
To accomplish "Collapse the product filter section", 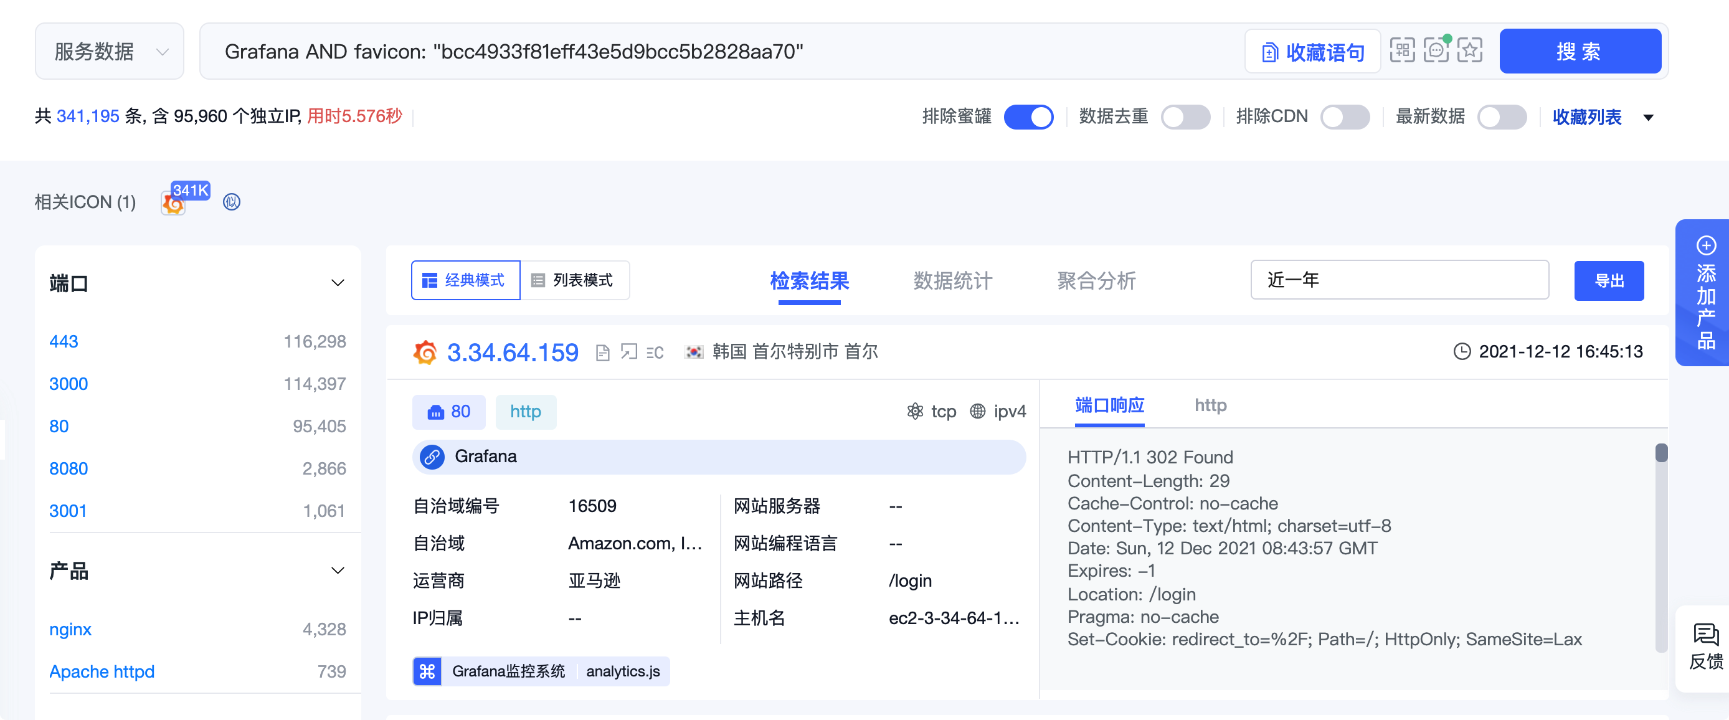I will (x=338, y=571).
